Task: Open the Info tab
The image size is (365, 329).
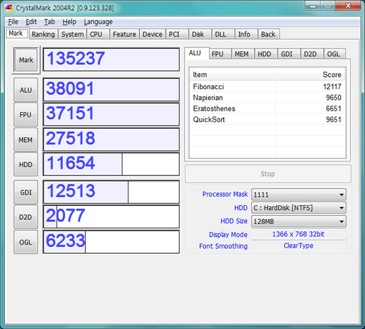Action: 246,34
